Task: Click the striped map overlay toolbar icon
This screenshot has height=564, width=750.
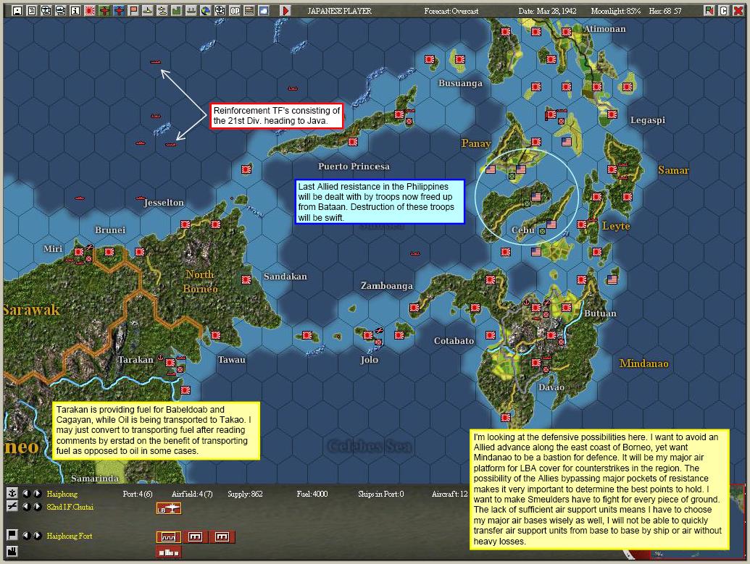Action: pos(249,11)
